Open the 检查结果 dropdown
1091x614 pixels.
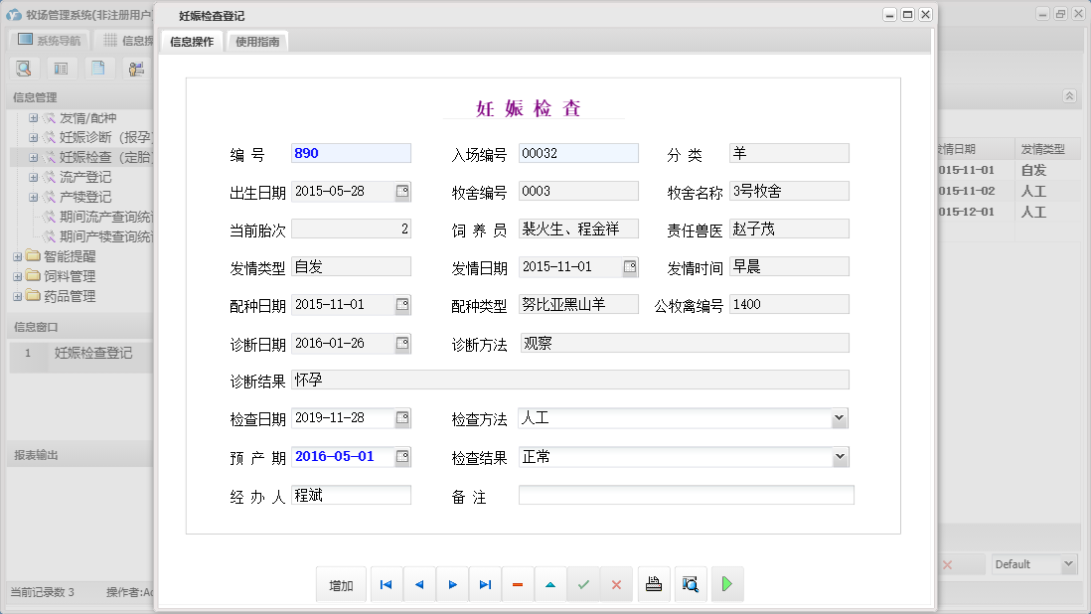(x=841, y=456)
